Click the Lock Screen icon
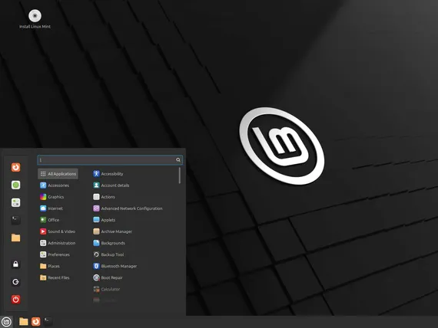 click(15, 264)
